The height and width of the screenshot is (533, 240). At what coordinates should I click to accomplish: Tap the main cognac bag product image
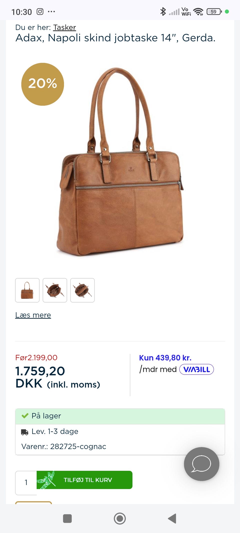120,162
